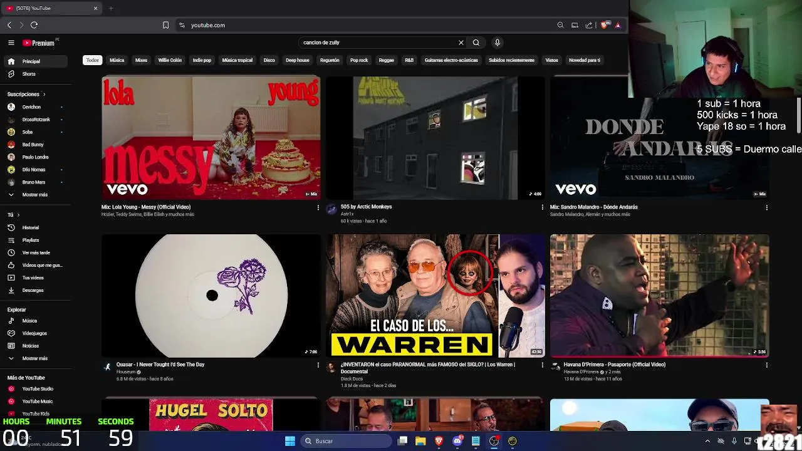802x451 pixels.
Task: Open File Explorer from the taskbar
Action: 420,441
